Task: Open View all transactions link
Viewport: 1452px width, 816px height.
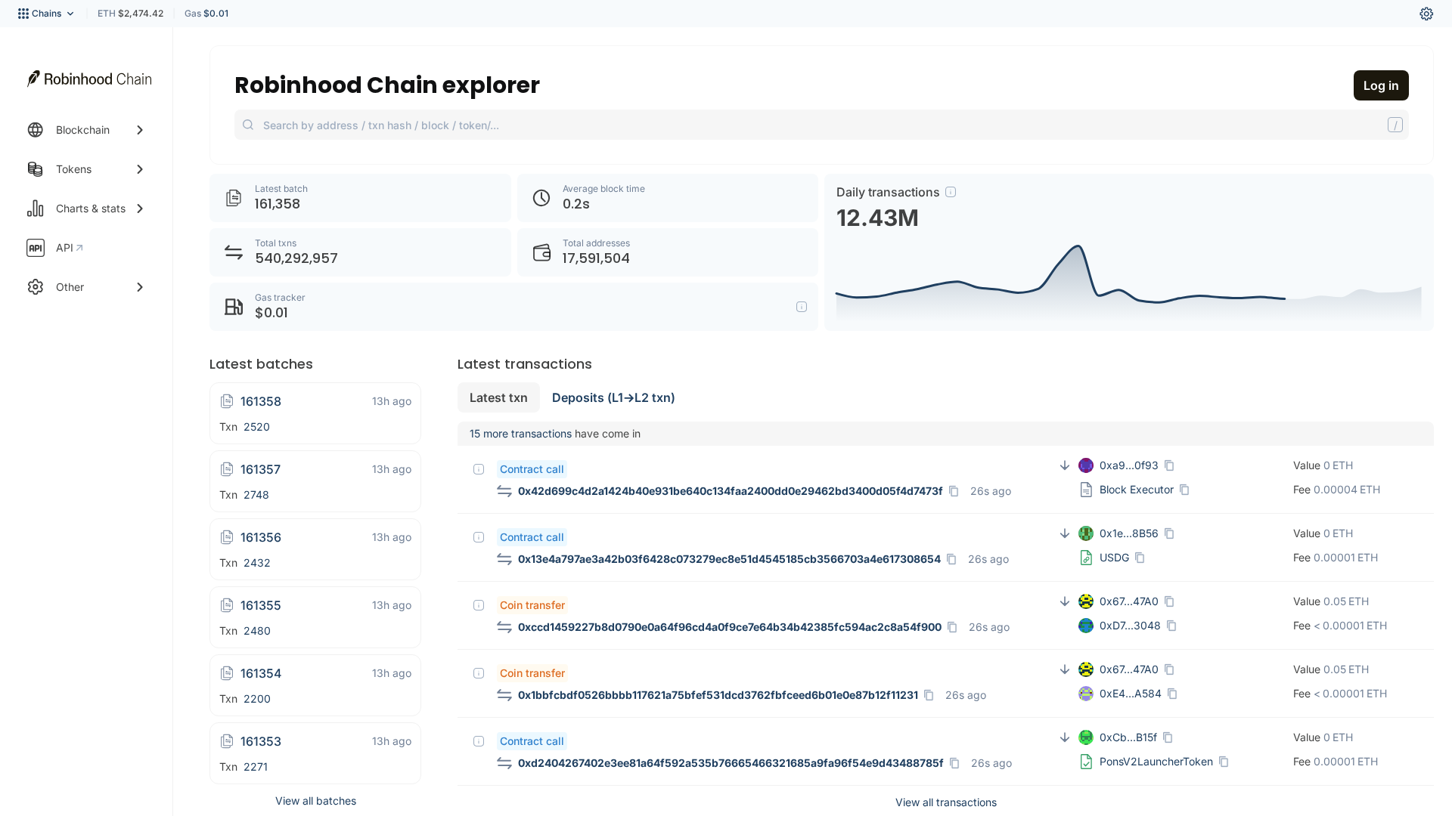Action: pos(945,802)
